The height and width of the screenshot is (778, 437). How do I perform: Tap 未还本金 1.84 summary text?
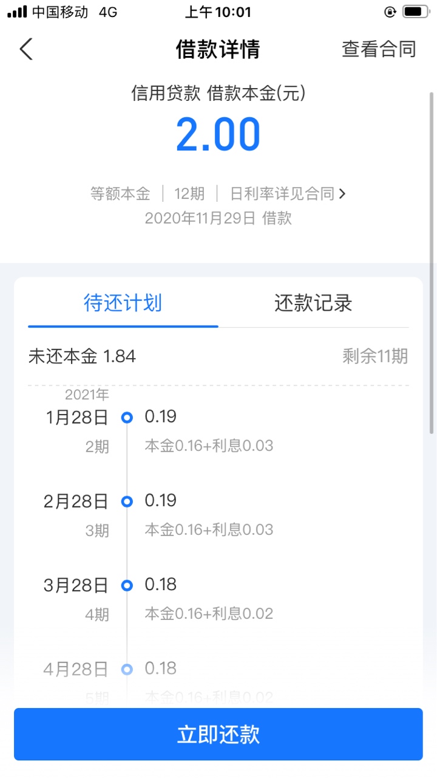82,356
